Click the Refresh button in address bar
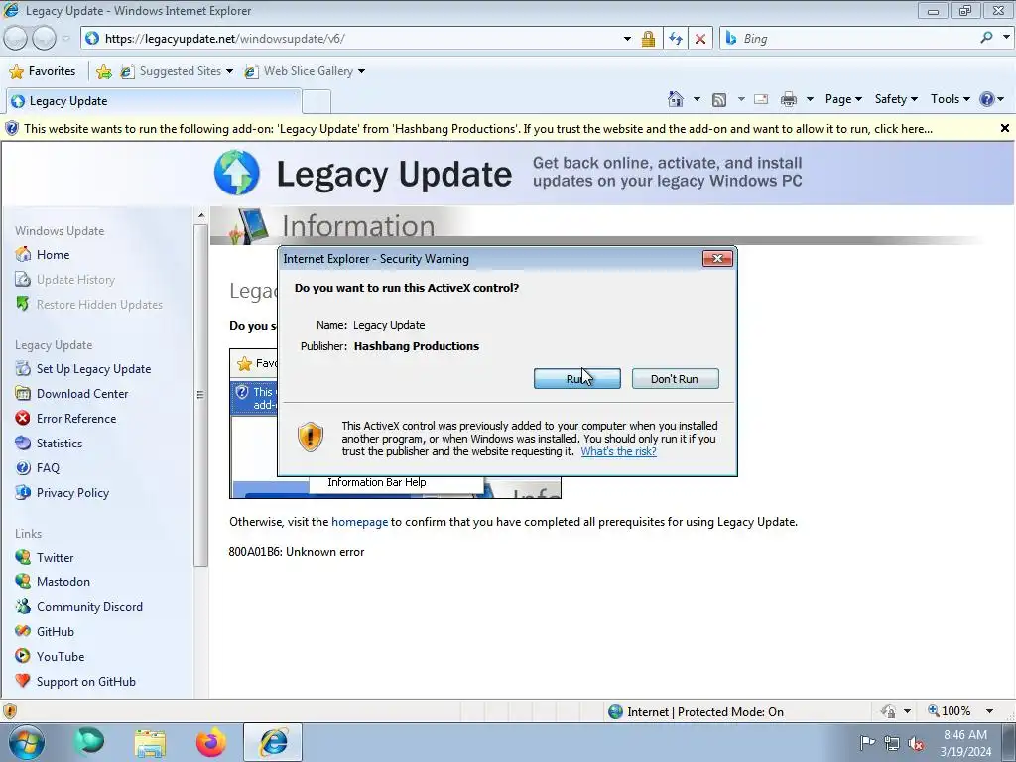Image resolution: width=1016 pixels, height=762 pixels. 675,39
